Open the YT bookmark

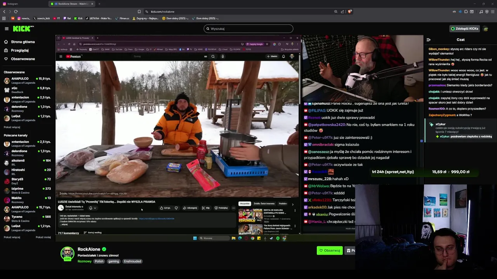(57, 18)
